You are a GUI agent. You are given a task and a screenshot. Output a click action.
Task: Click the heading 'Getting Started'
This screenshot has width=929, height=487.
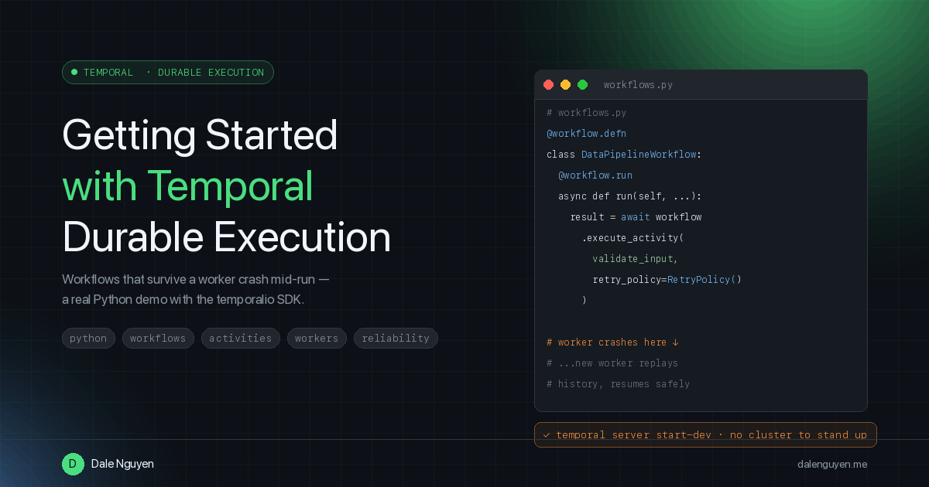(200, 135)
